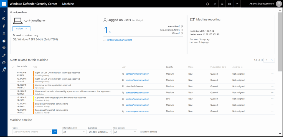The width and height of the screenshot is (284, 137).
Task: Open the service health heart sidebar icon
Action: pyautogui.click(x=4, y=48)
